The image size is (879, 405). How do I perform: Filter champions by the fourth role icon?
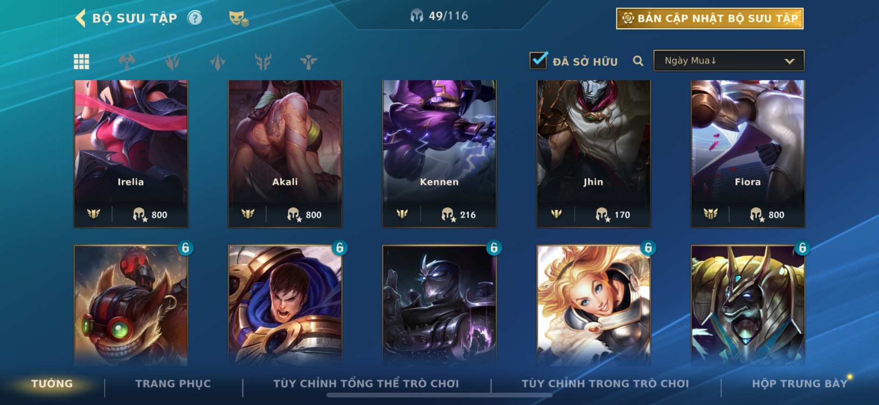click(263, 61)
